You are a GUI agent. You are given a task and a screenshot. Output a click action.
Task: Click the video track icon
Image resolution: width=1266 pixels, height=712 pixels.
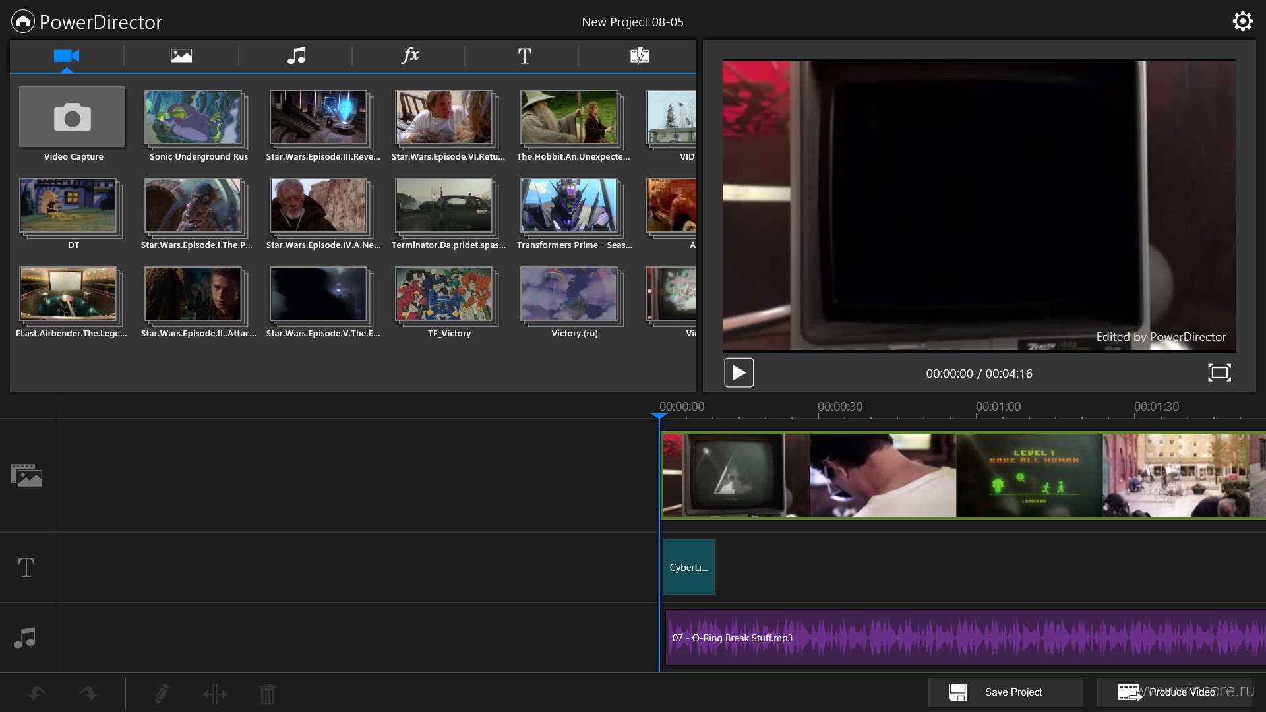point(26,475)
